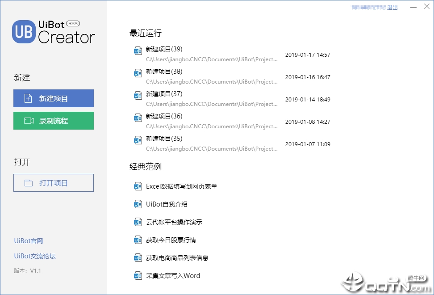Viewport: 434px width, 295px height.
Task: Click version label 版本: V1.1
Action: coord(27,270)
